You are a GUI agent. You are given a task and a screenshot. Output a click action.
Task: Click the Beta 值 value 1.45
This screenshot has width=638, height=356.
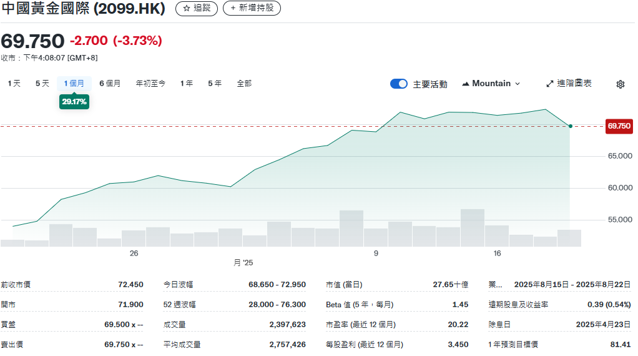tap(460, 305)
